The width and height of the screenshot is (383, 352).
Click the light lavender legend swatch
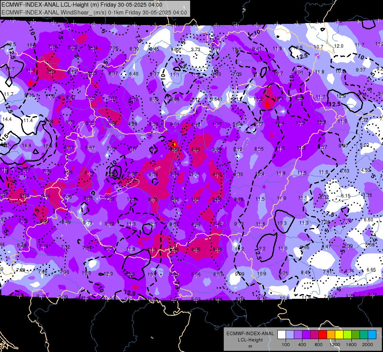pyautogui.click(x=290, y=335)
